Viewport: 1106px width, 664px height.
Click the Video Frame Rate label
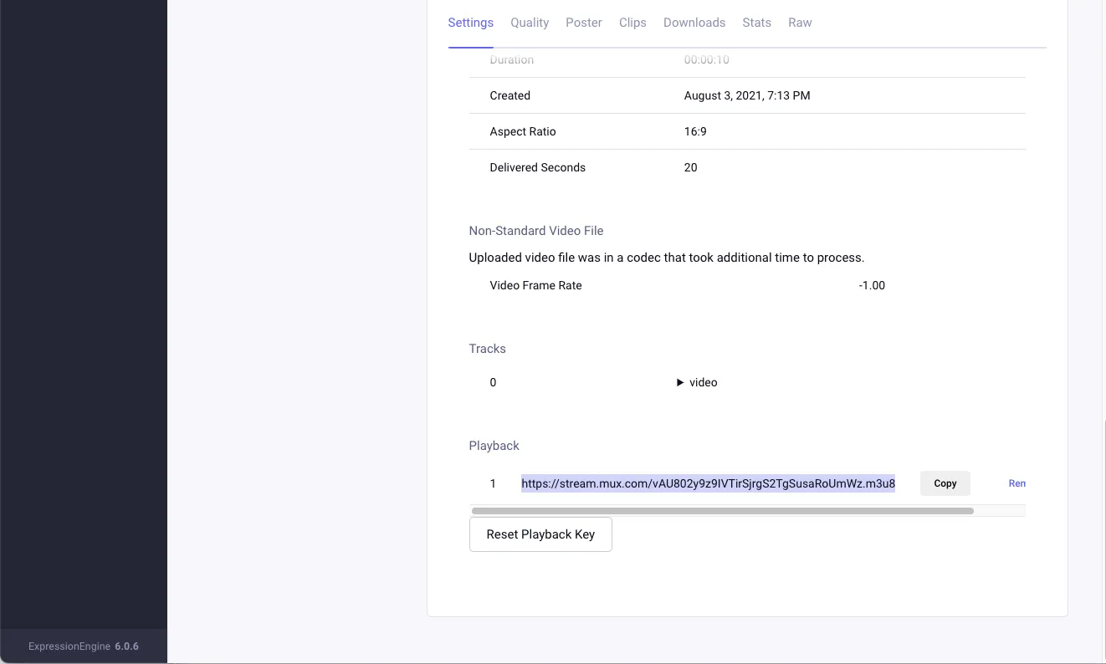point(536,285)
